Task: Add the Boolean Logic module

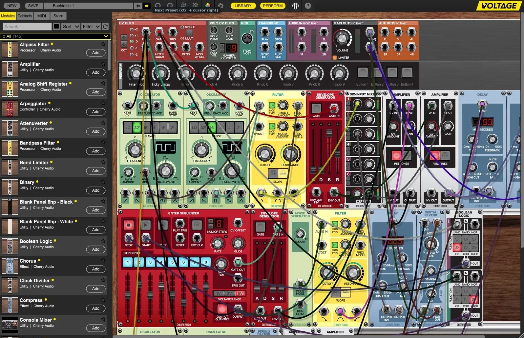Action: click(96, 249)
